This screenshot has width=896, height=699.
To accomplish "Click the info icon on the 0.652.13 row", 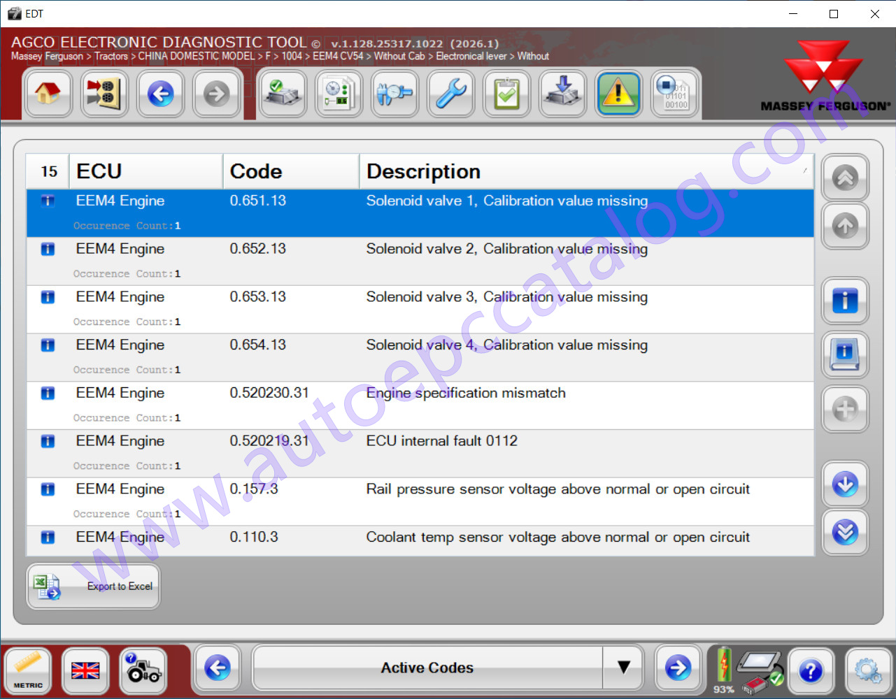I will (48, 249).
